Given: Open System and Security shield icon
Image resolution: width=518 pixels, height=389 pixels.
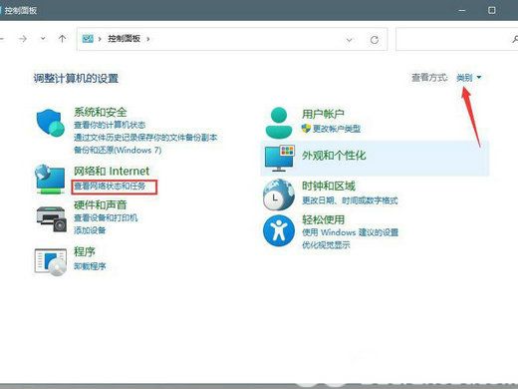Looking at the screenshot, I should [51, 123].
